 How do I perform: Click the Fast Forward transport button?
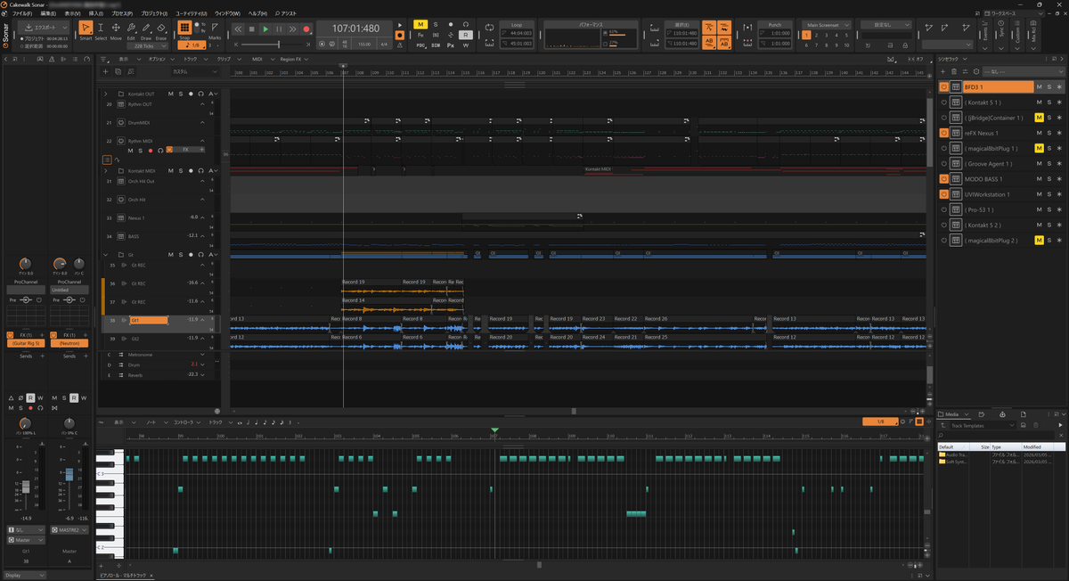(x=292, y=29)
